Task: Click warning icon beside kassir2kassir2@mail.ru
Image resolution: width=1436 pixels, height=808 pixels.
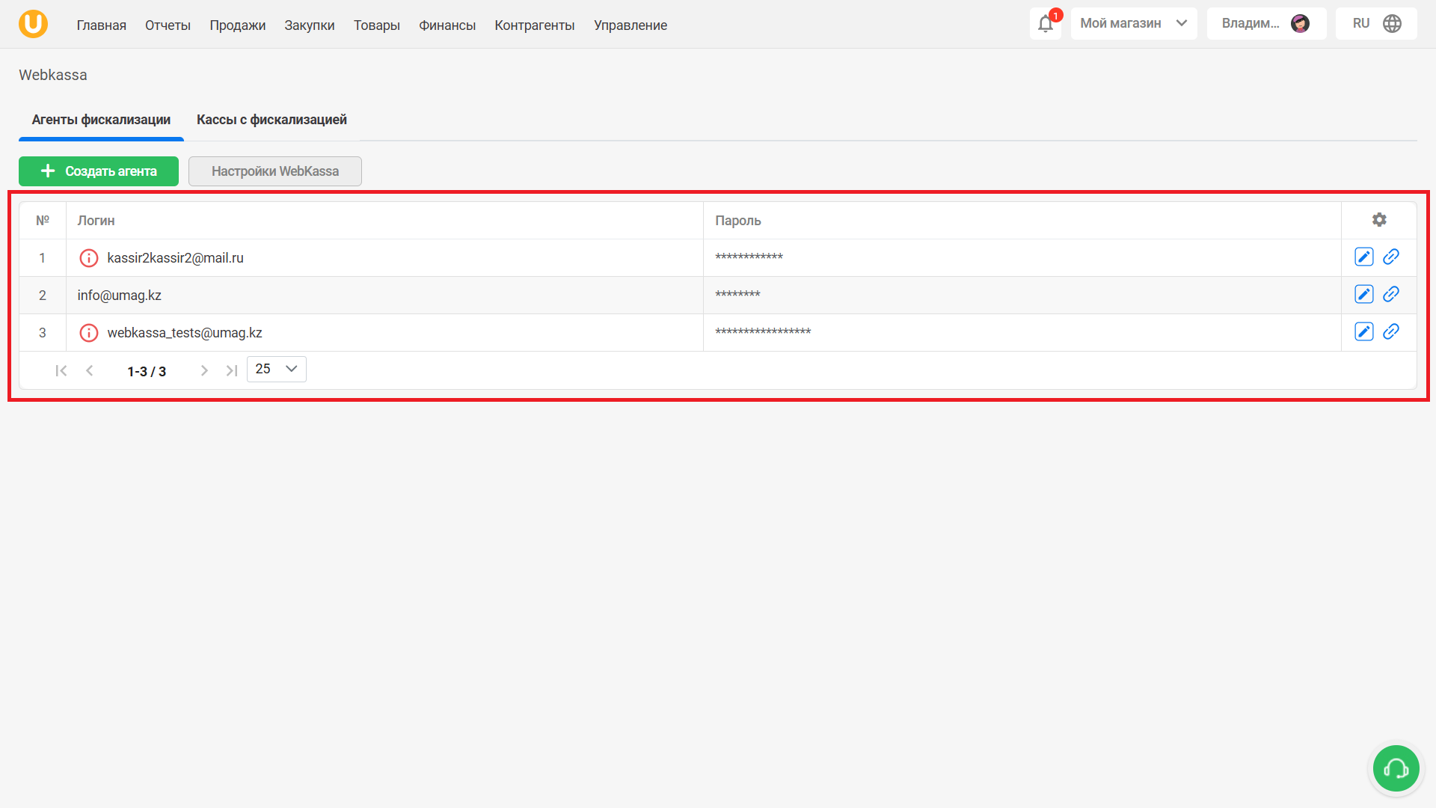Action: coord(89,258)
